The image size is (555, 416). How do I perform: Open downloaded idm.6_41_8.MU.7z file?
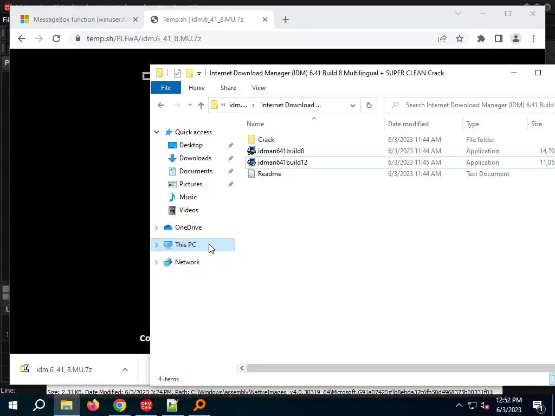[x=64, y=369]
